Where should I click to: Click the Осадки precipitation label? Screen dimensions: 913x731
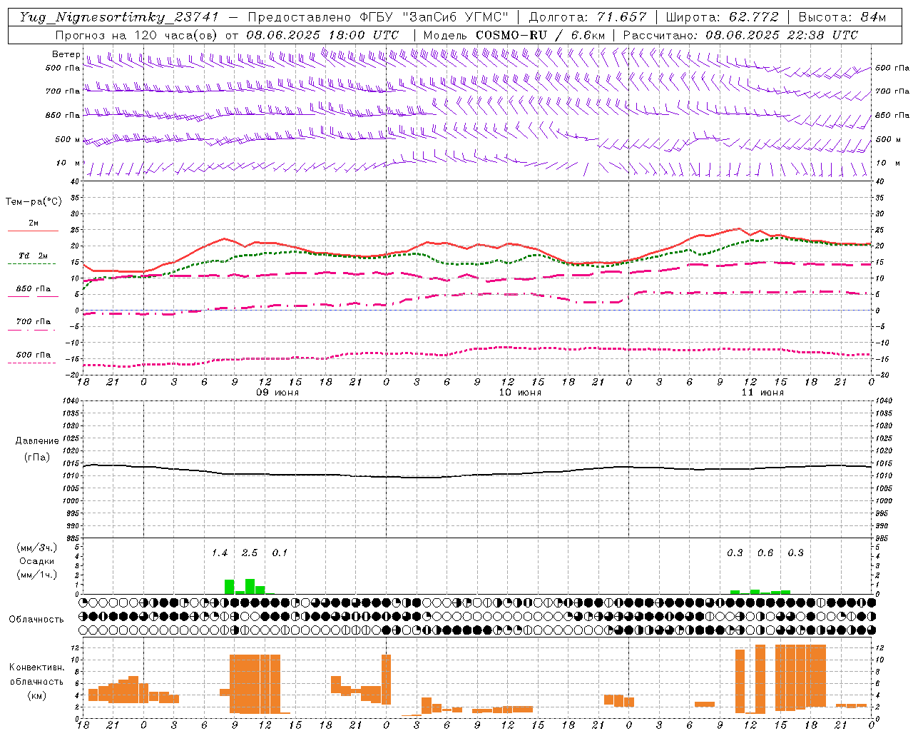pyautogui.click(x=37, y=561)
